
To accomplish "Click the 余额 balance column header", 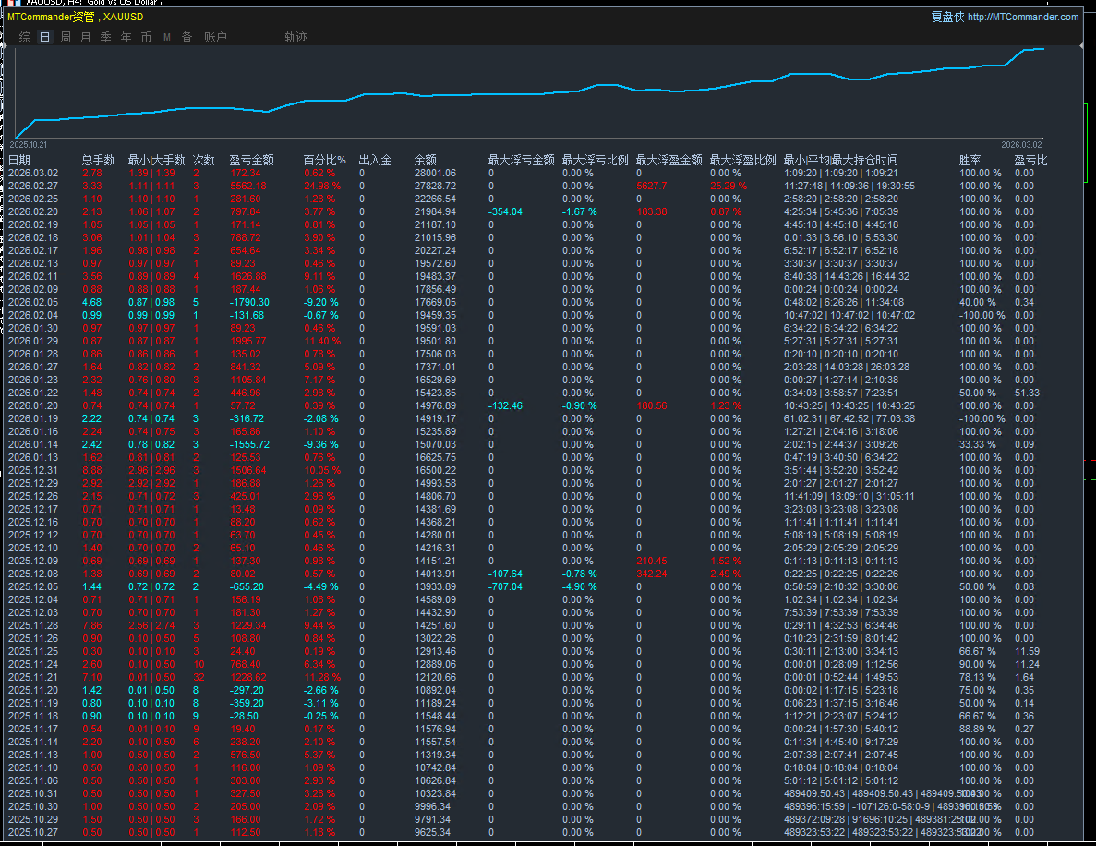I will (426, 161).
